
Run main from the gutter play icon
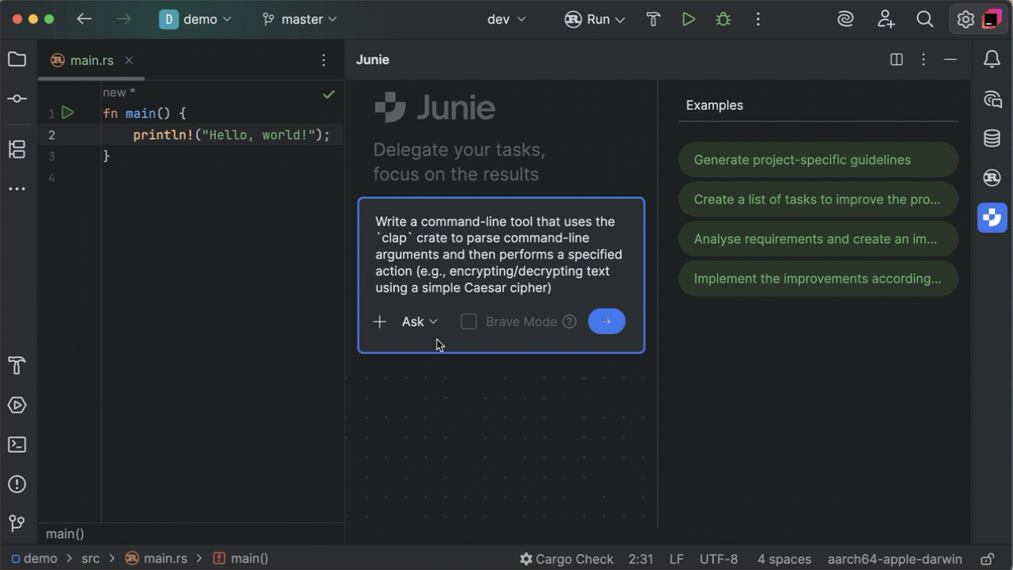point(68,113)
